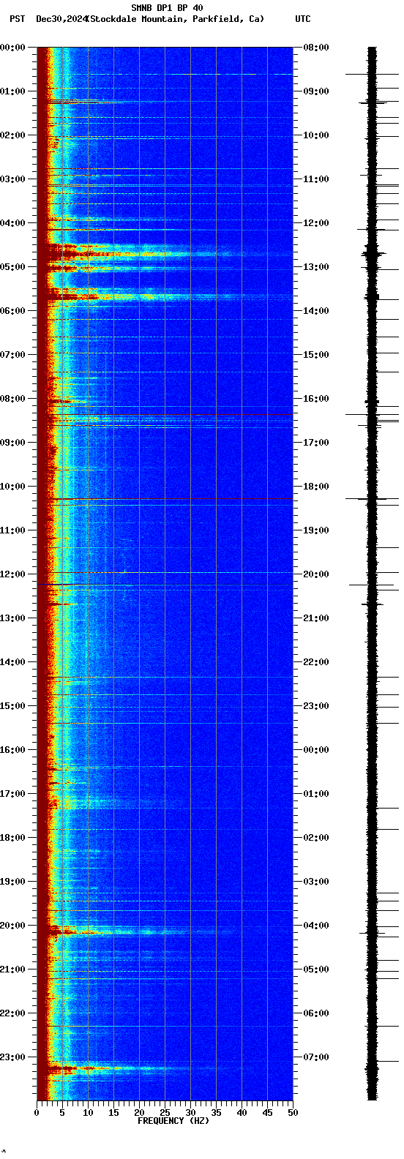
Task: Click the '05:00' label on the UTC axis
Action: pyautogui.click(x=316, y=969)
